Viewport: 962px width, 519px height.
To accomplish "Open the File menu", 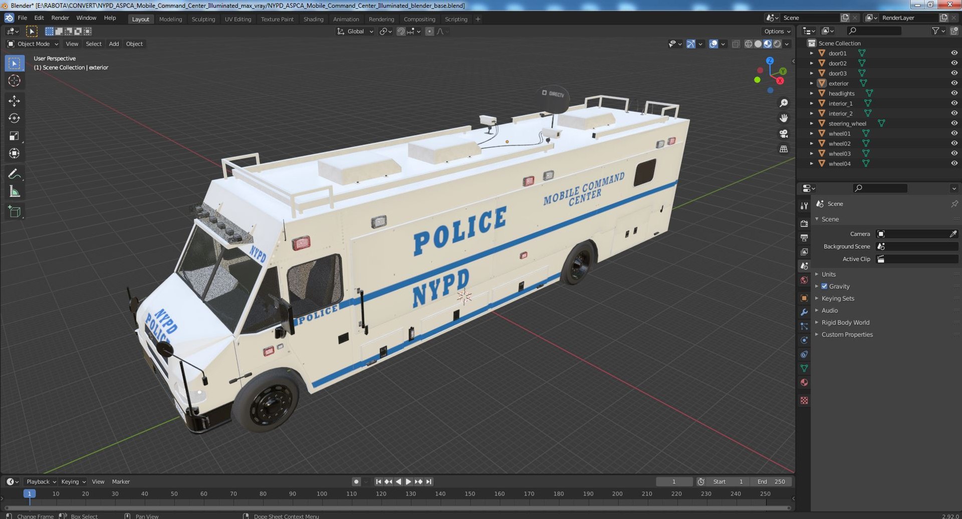I will [x=23, y=18].
